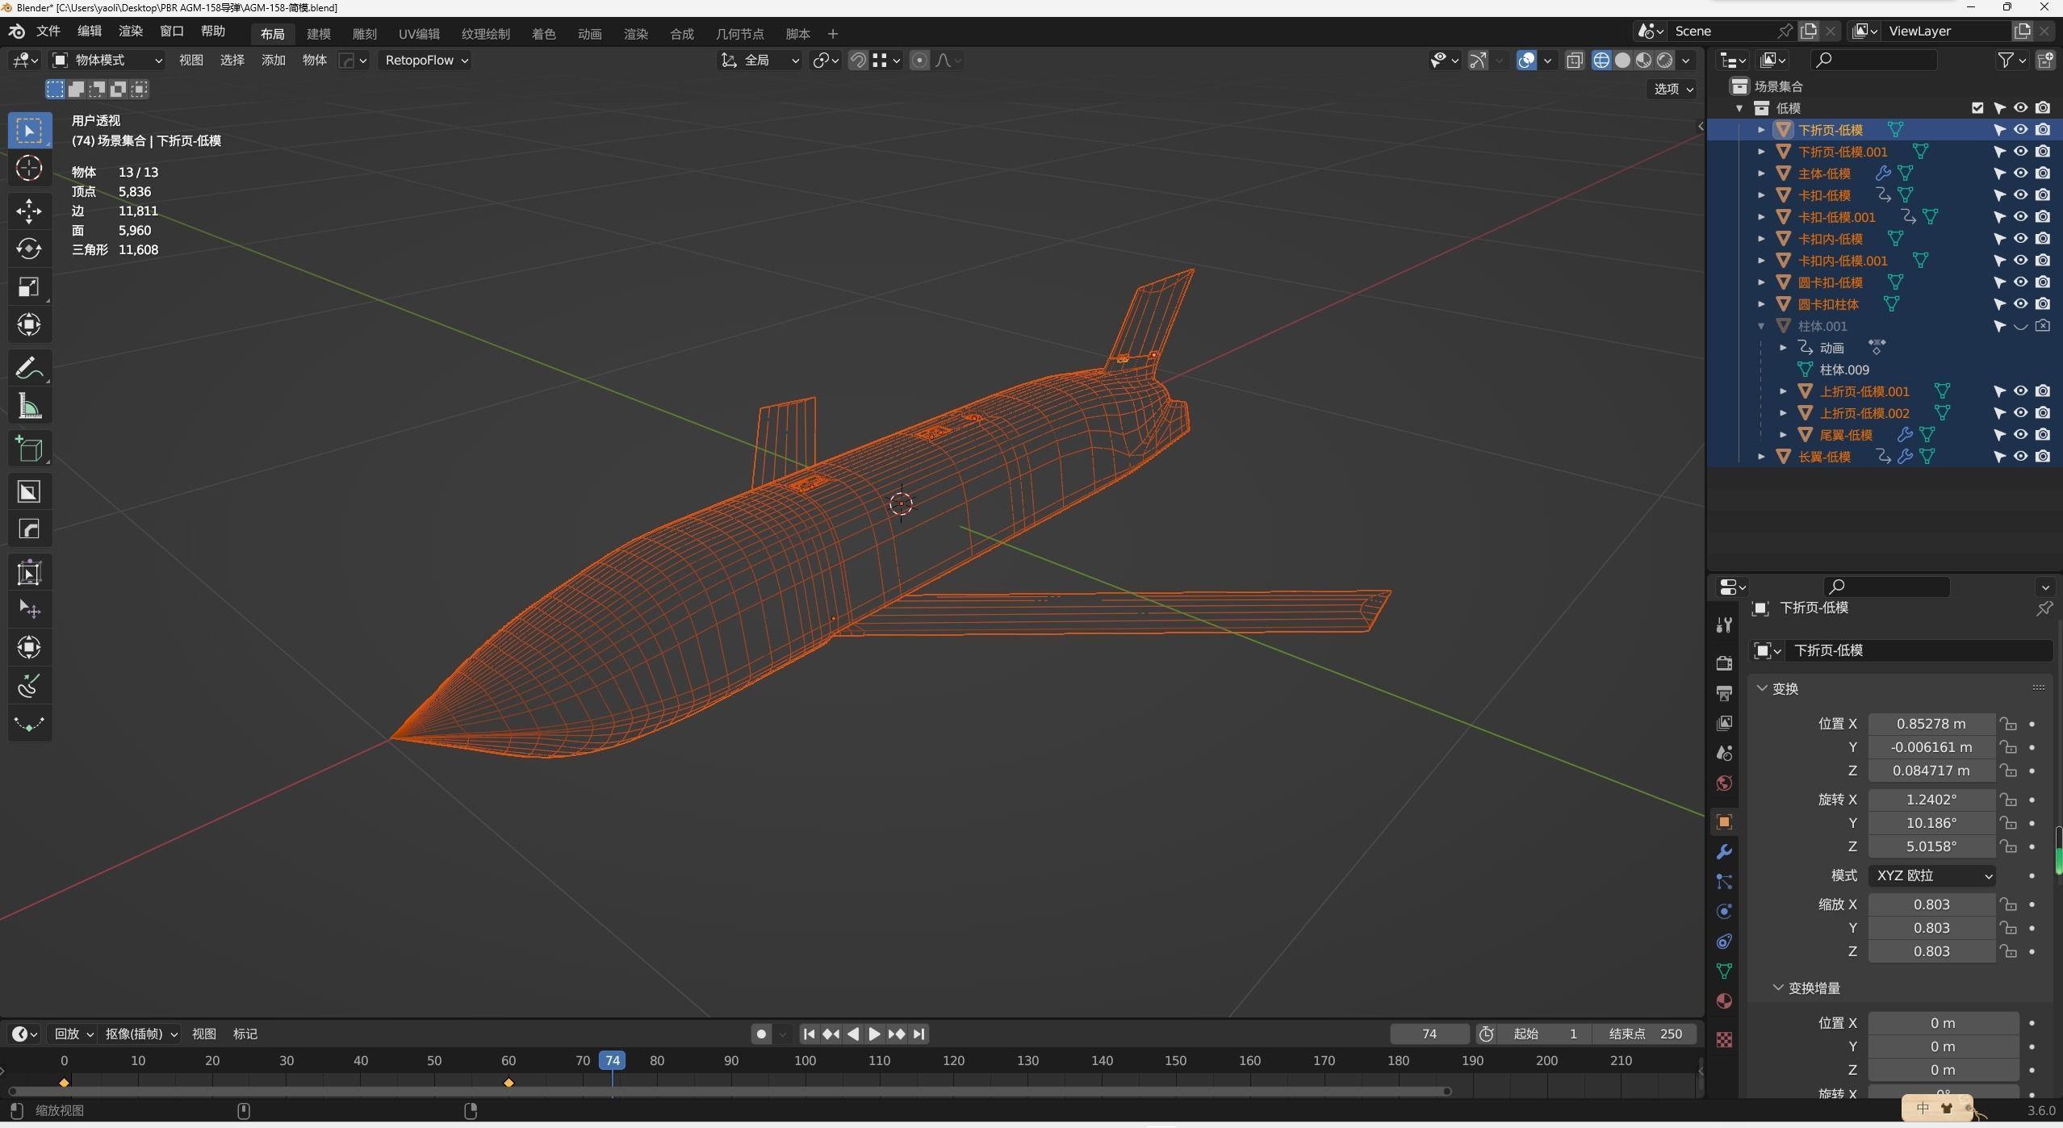Toggle snapping magnet in header
The width and height of the screenshot is (2063, 1128).
(x=859, y=61)
